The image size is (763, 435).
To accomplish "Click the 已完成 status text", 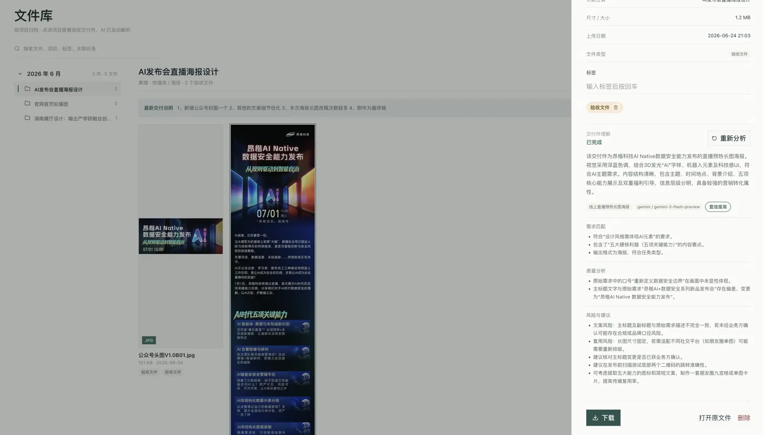I will click(x=594, y=142).
